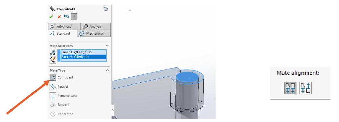The height and width of the screenshot is (122, 339).
Task: Click the entities to mate icon
Action: click(x=53, y=53)
